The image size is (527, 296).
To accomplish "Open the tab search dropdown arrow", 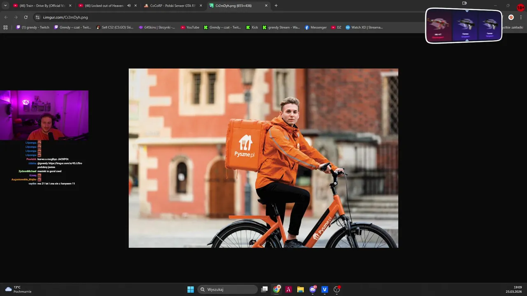I will point(5,6).
